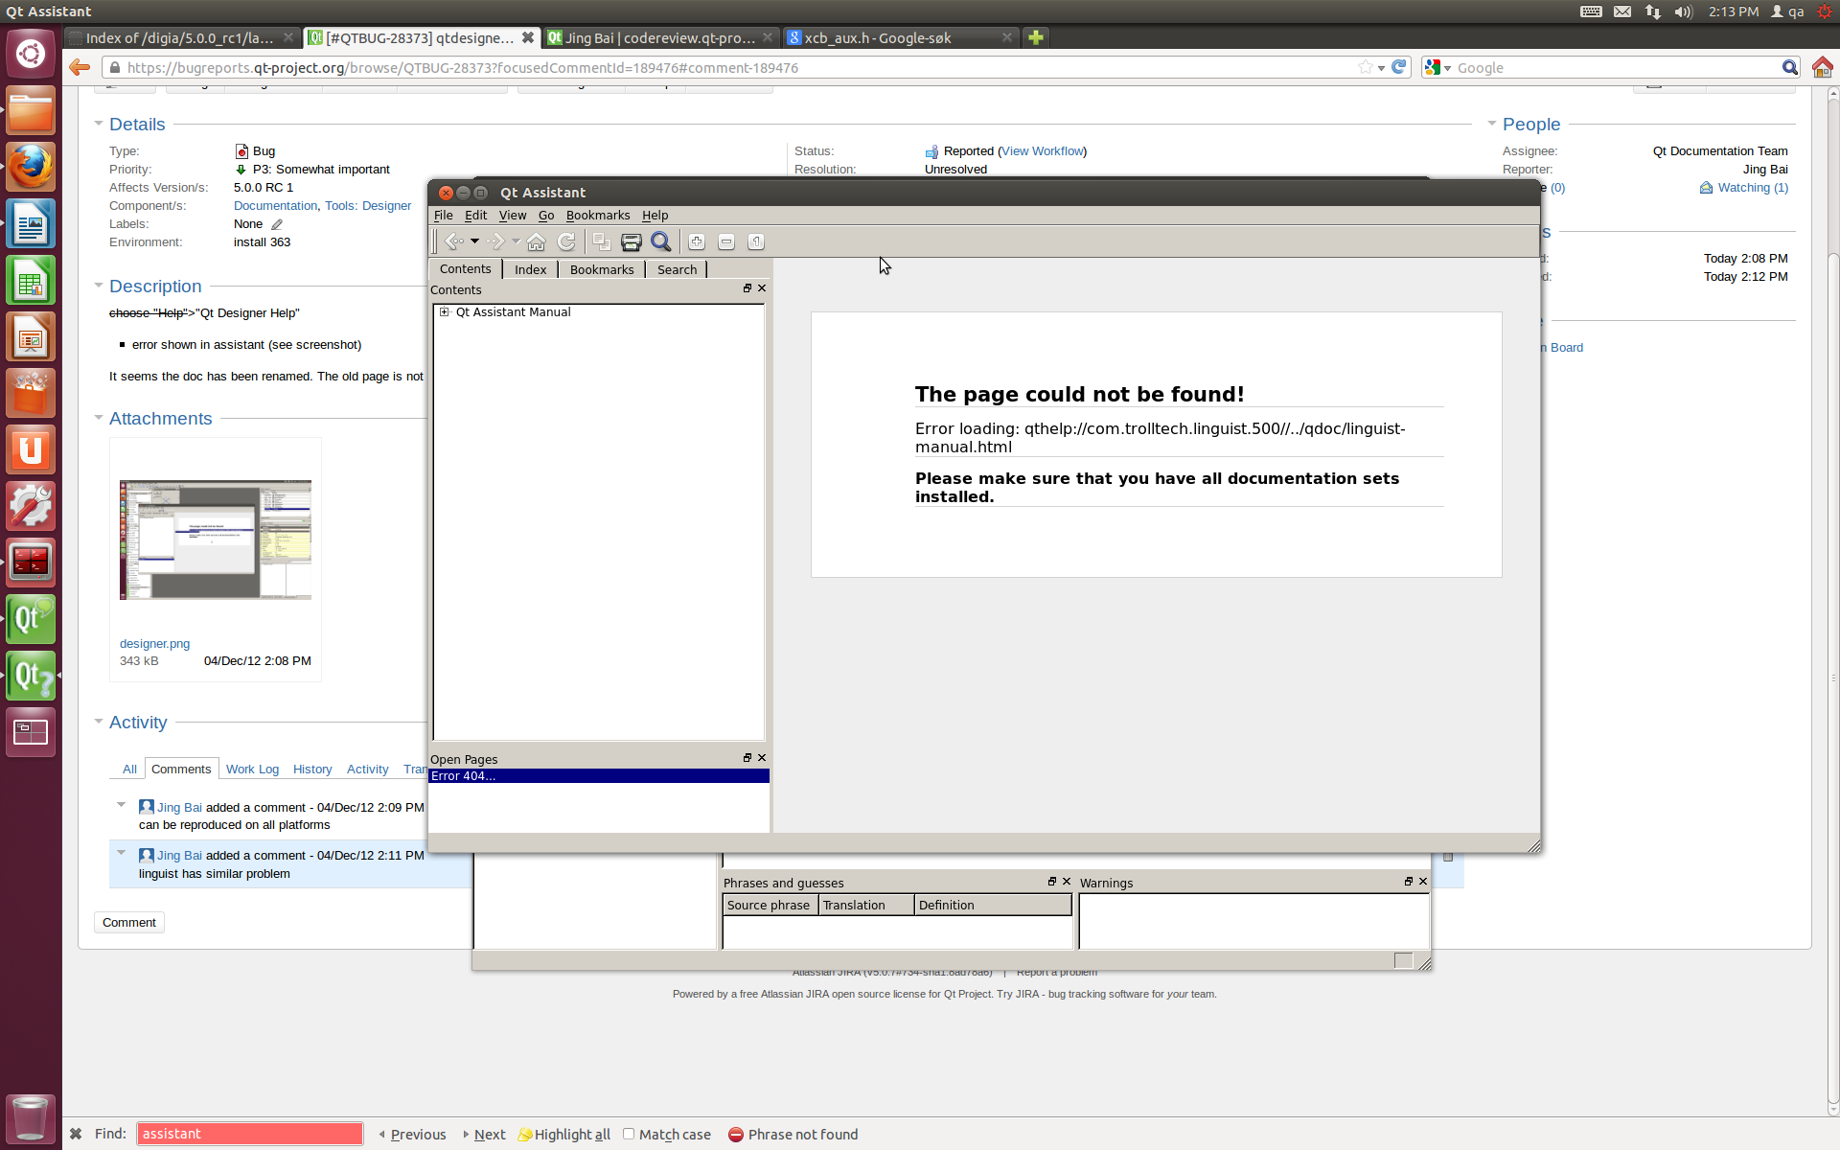The width and height of the screenshot is (1840, 1150).
Task: Open the back history dropdown arrow
Action: (474, 241)
